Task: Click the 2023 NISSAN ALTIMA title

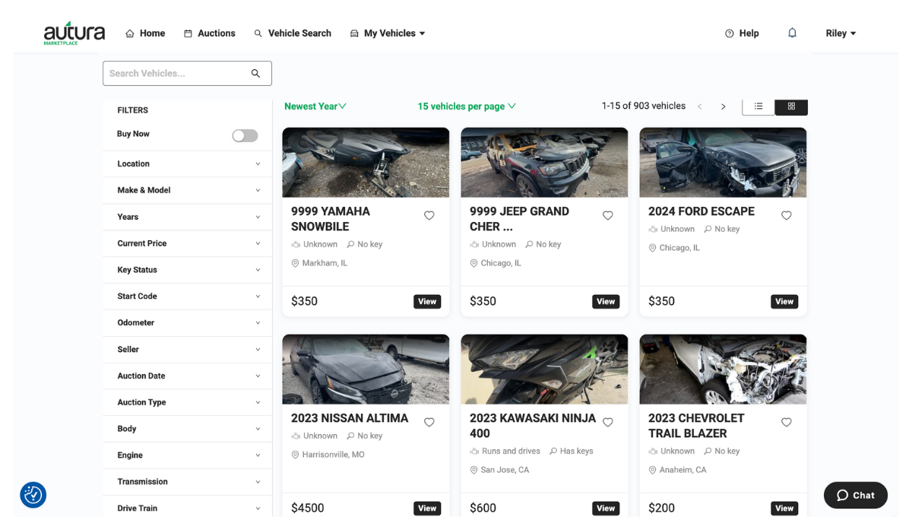Action: [350, 418]
